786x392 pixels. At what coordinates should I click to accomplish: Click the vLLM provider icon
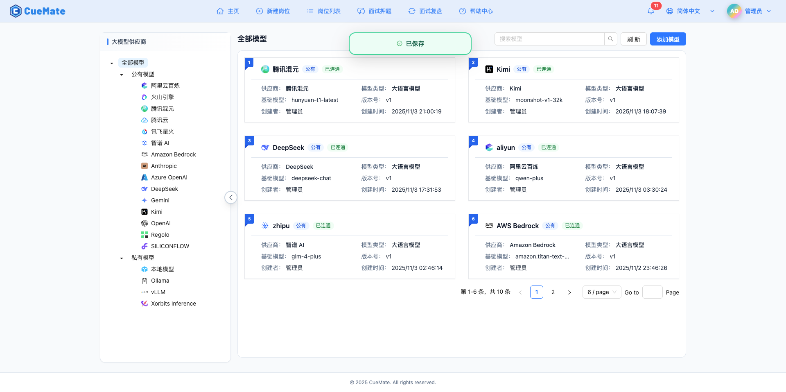click(144, 292)
